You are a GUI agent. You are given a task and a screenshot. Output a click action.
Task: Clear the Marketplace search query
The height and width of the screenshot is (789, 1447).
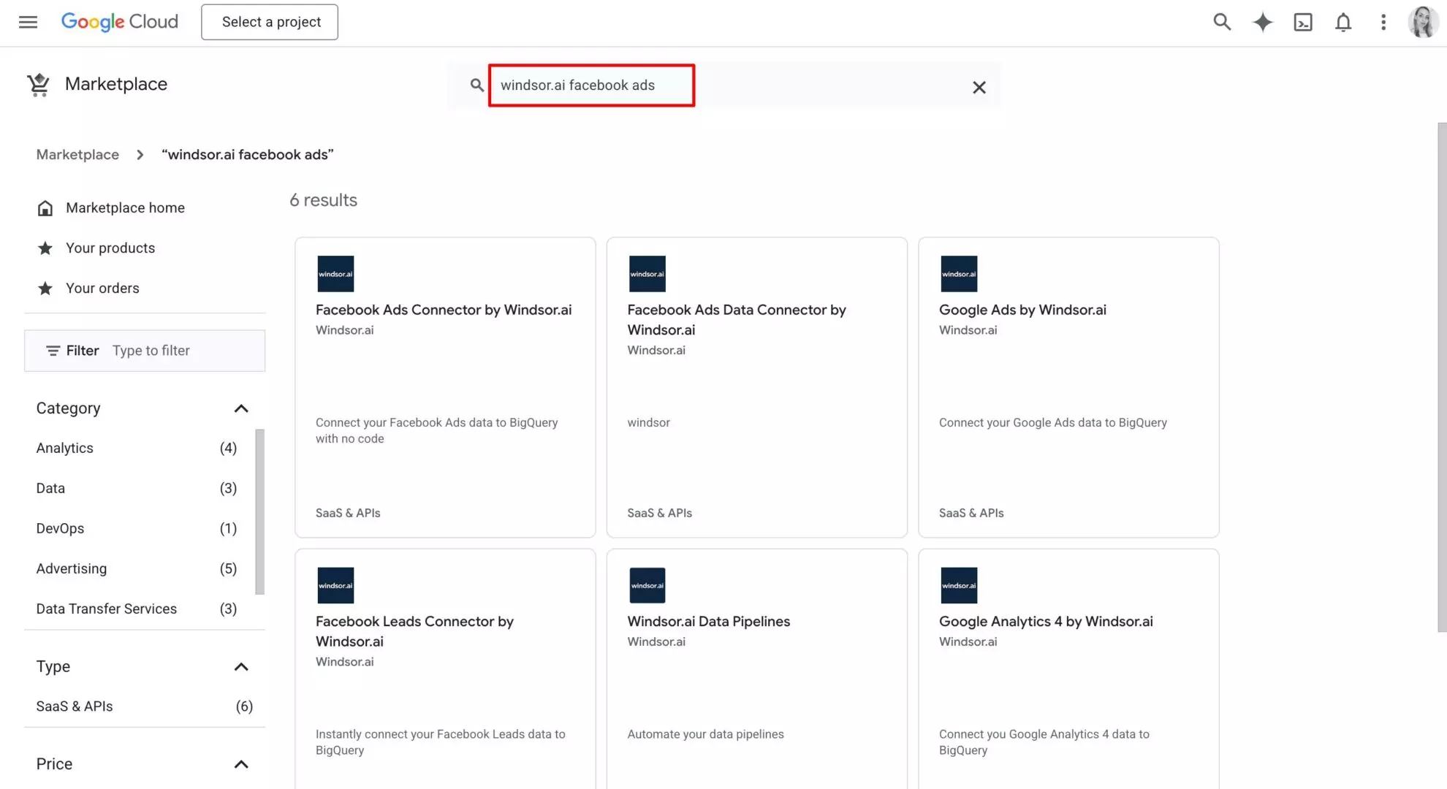click(979, 88)
